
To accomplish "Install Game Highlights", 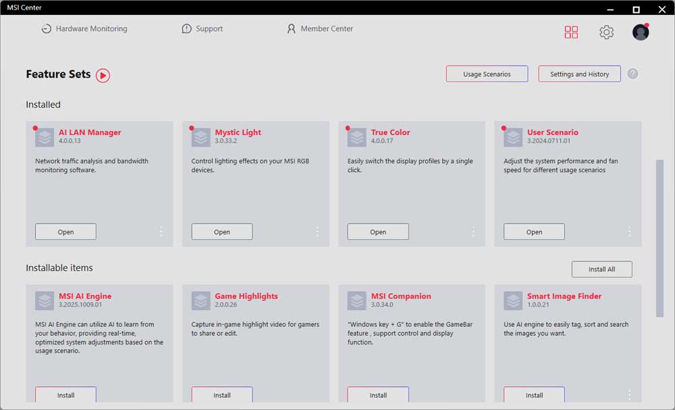I will pos(221,394).
